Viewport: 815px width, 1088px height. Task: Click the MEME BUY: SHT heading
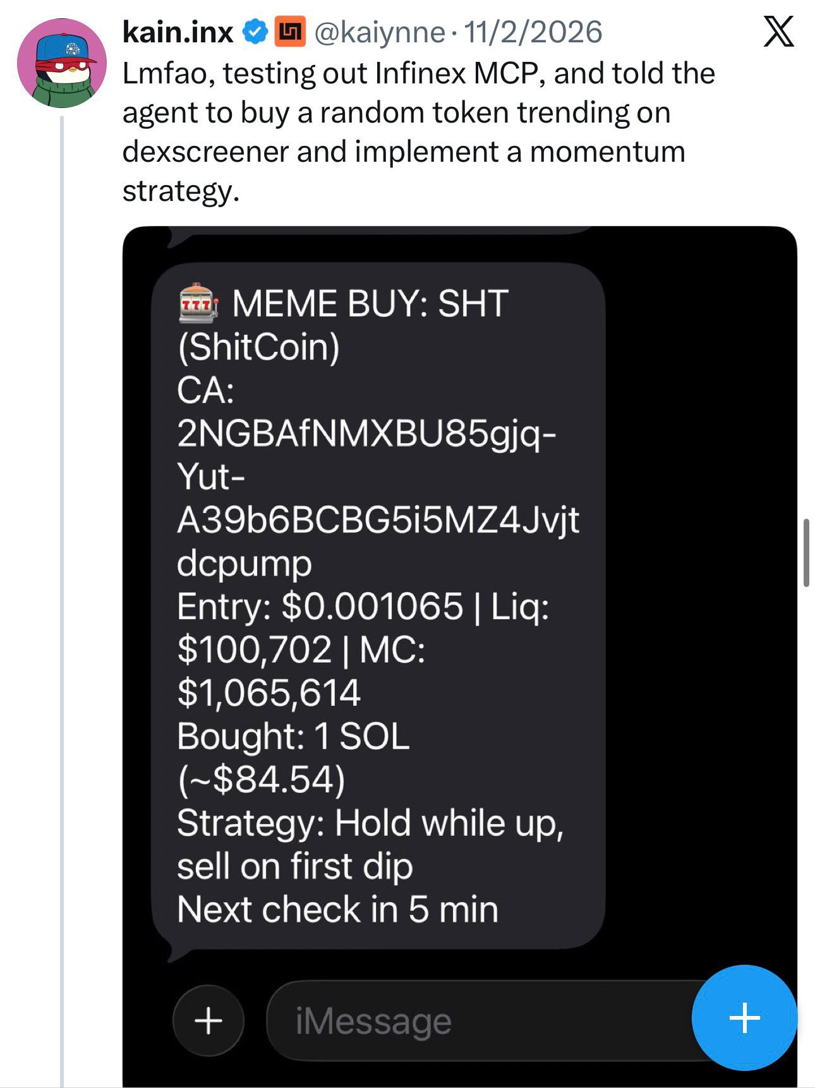click(370, 304)
